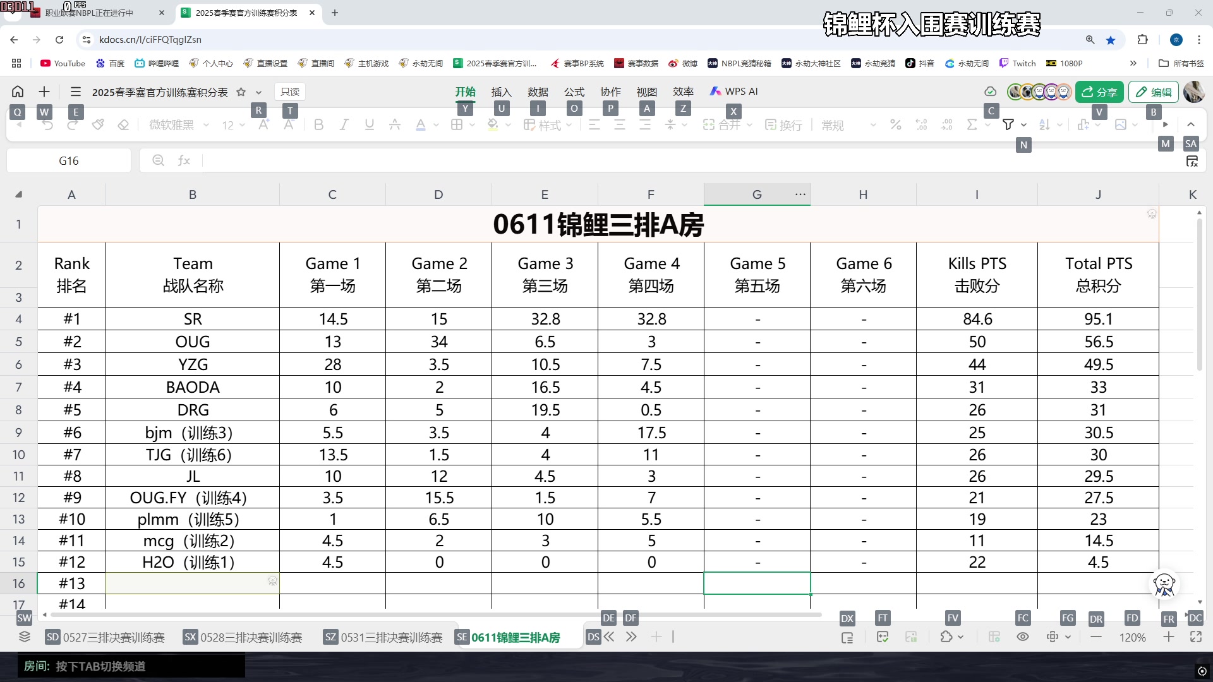Click the cloud sync status icon
This screenshot has height=682, width=1213.
click(990, 92)
